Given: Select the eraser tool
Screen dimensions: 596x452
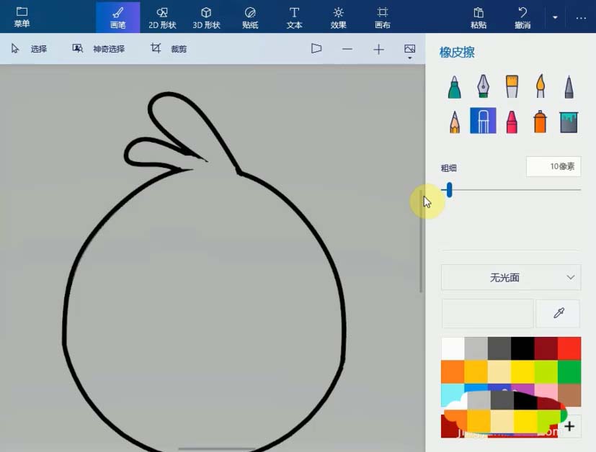Looking at the screenshot, I should (x=483, y=121).
